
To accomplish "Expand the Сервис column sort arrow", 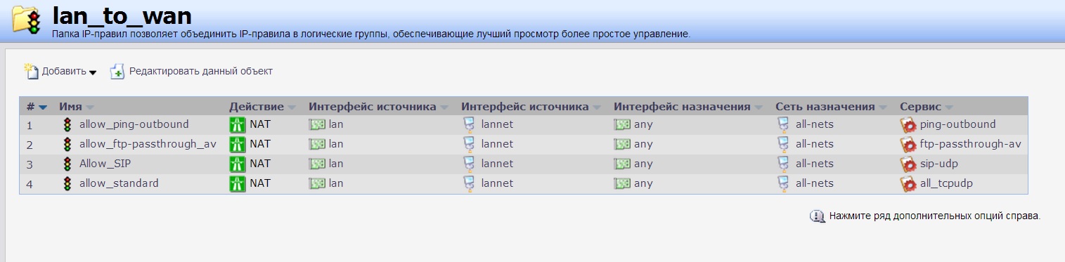I will pyautogui.click(x=949, y=107).
